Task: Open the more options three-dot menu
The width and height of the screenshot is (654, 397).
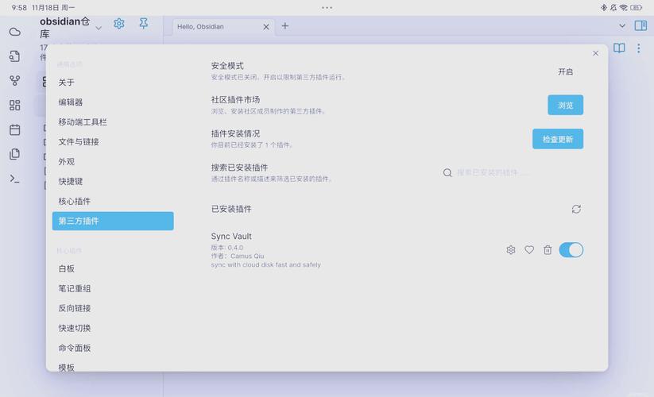Action: [639, 48]
